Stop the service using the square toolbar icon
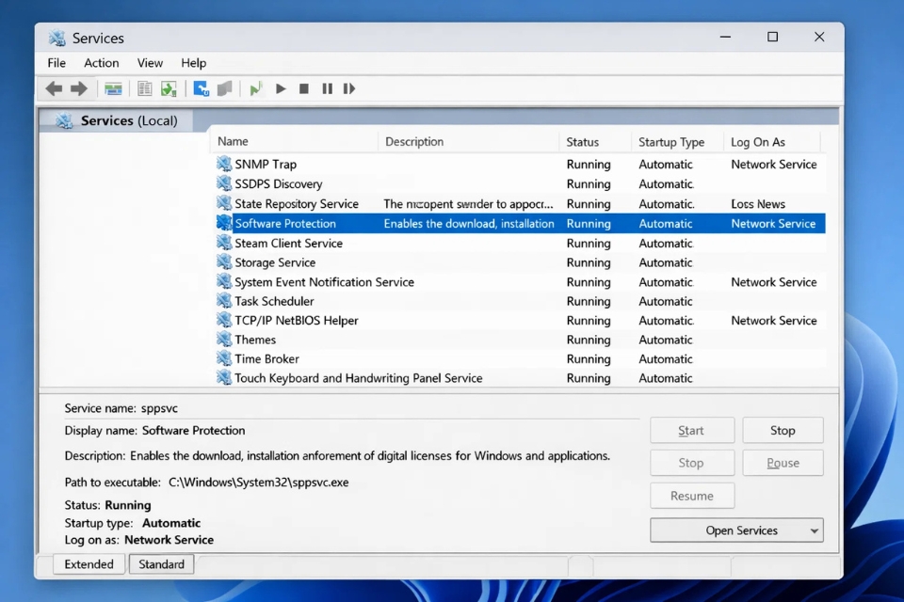 303,87
